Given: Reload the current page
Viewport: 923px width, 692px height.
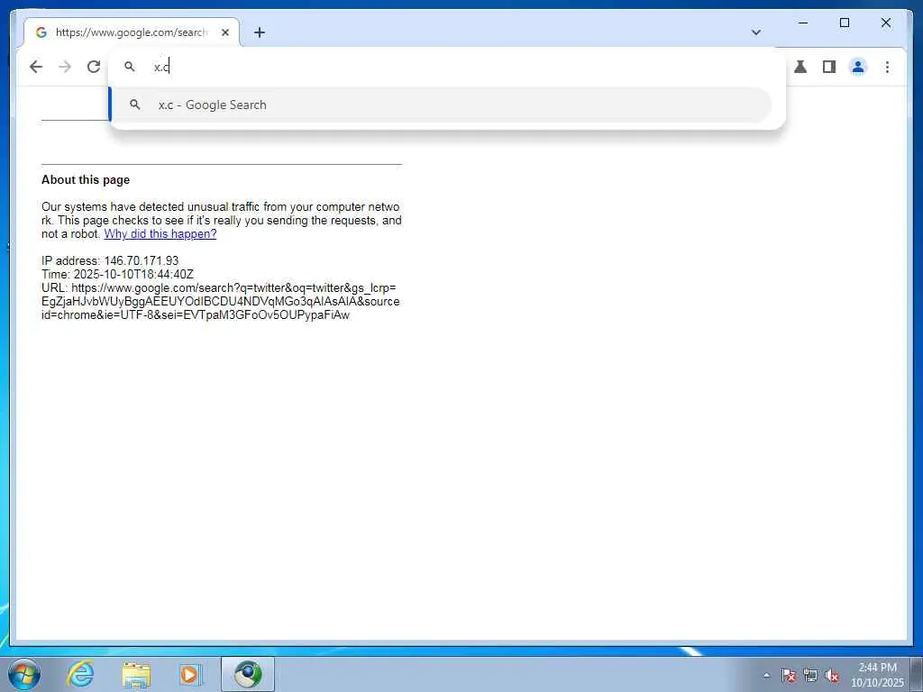Looking at the screenshot, I should [x=94, y=67].
